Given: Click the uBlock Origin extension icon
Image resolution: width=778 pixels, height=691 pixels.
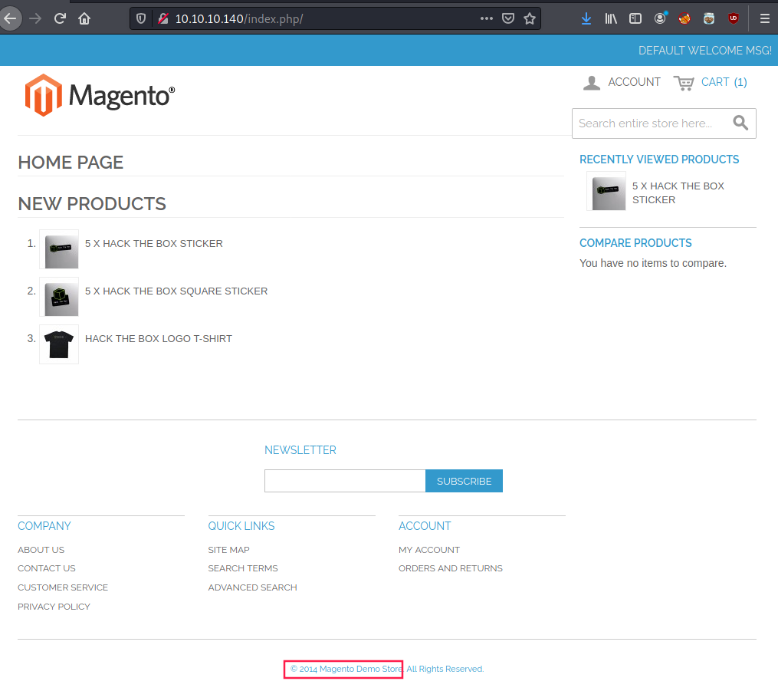Looking at the screenshot, I should tap(734, 18).
